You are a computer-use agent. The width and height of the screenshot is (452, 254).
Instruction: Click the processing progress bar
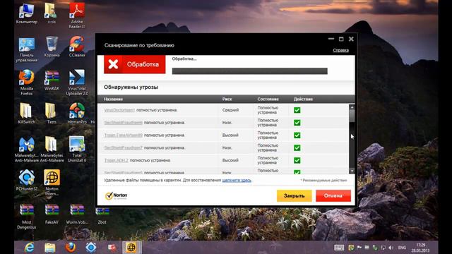tap(249, 71)
